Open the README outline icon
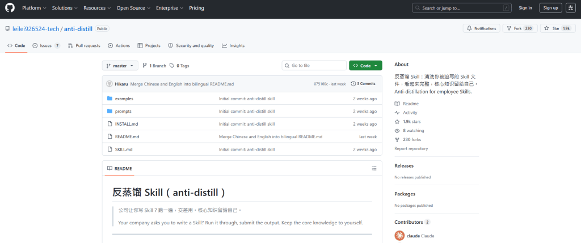Viewport: 581px width, 243px height. pyautogui.click(x=374, y=168)
